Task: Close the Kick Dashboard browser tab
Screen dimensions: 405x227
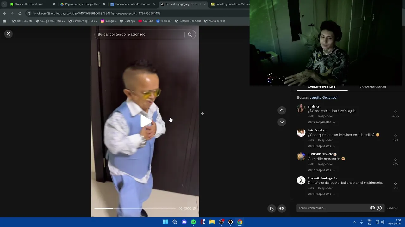Action: 54,4
